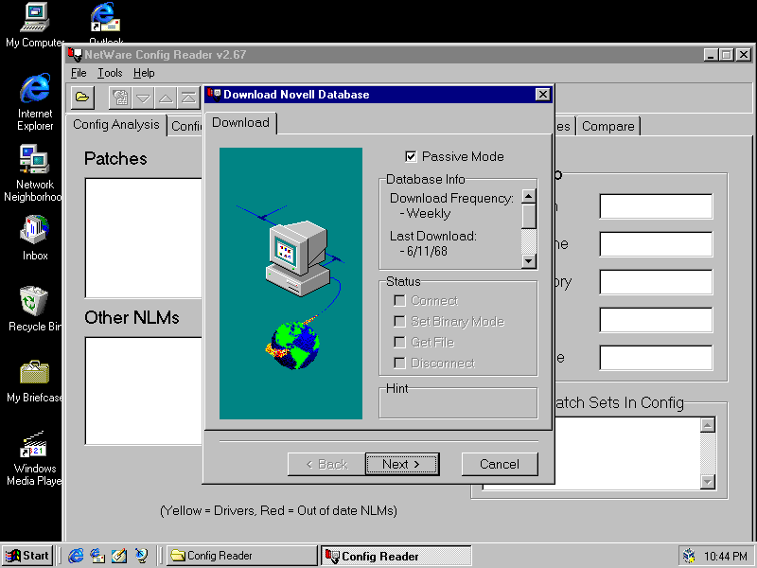
Task: Click the Patches list box
Action: 144,239
